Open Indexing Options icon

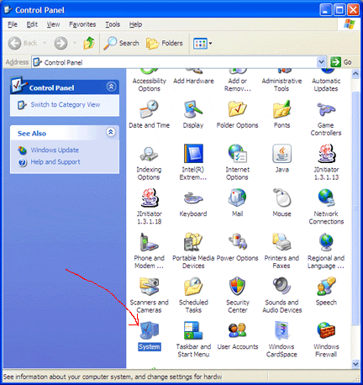[x=149, y=162]
